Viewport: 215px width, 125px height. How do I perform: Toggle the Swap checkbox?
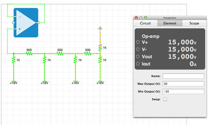point(165,99)
